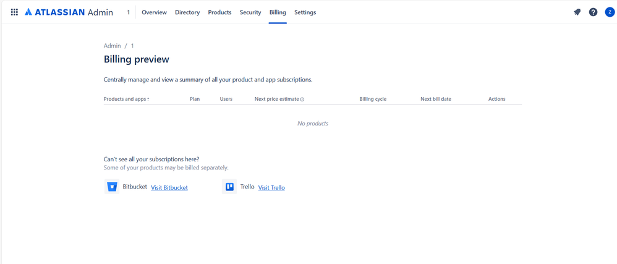Click the Atlassian Admin logo
Viewport: 617px width, 264px height.
click(69, 12)
